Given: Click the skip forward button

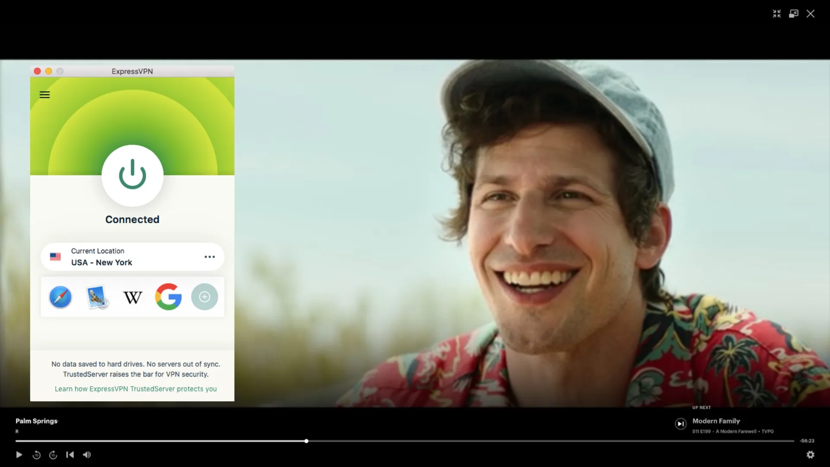Looking at the screenshot, I should tap(53, 454).
